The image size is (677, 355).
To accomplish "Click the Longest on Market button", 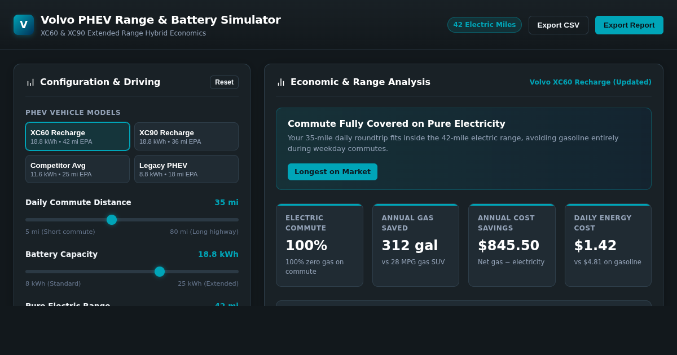I will (332, 172).
